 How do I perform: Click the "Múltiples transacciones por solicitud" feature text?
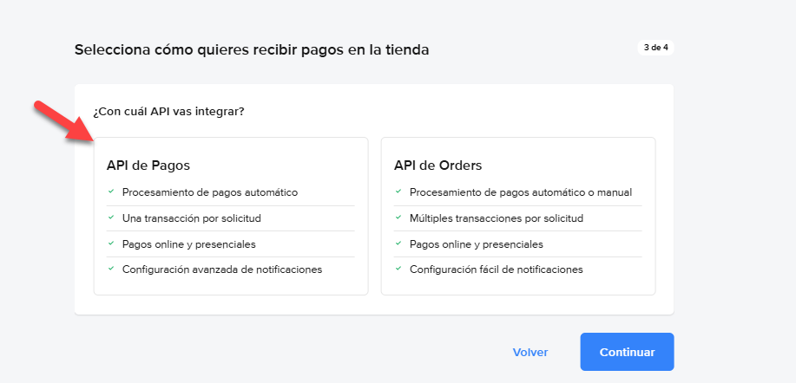tap(496, 218)
